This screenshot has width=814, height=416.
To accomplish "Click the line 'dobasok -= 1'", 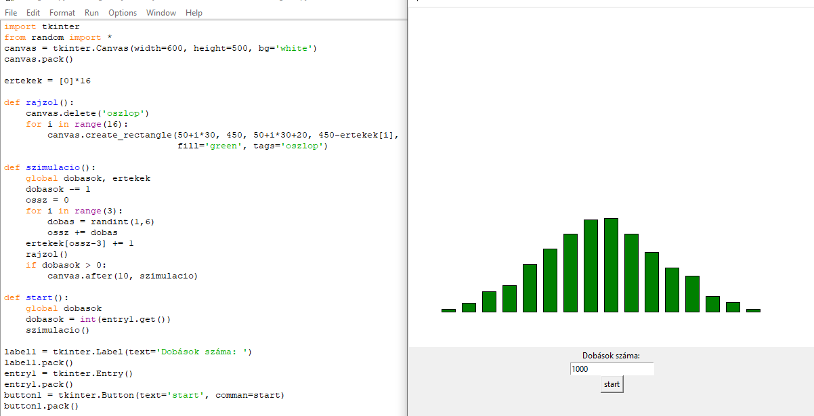I will coord(58,189).
